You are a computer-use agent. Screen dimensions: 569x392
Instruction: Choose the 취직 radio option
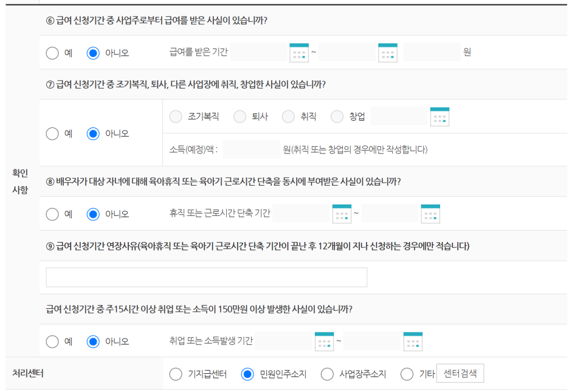(288, 117)
